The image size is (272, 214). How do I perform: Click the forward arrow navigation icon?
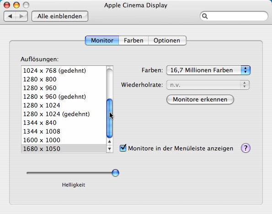pyautogui.click(x=21, y=16)
